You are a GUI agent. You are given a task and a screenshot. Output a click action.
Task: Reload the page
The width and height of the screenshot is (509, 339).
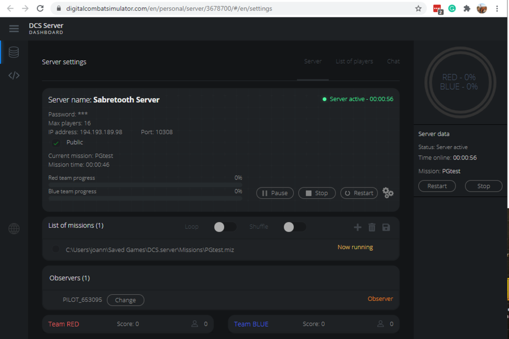(x=40, y=9)
